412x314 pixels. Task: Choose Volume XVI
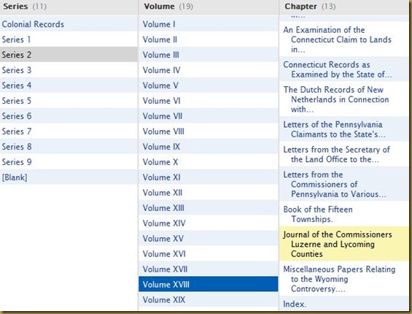pos(208,253)
